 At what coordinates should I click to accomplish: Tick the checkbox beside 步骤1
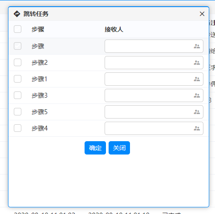tap(17, 79)
